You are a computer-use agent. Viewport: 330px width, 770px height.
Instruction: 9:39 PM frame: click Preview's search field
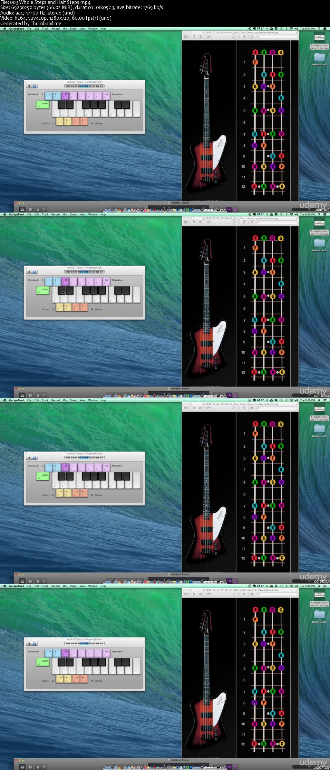click(x=277, y=408)
